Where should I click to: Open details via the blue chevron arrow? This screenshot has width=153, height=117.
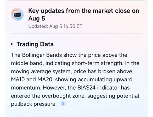[x=63, y=104]
